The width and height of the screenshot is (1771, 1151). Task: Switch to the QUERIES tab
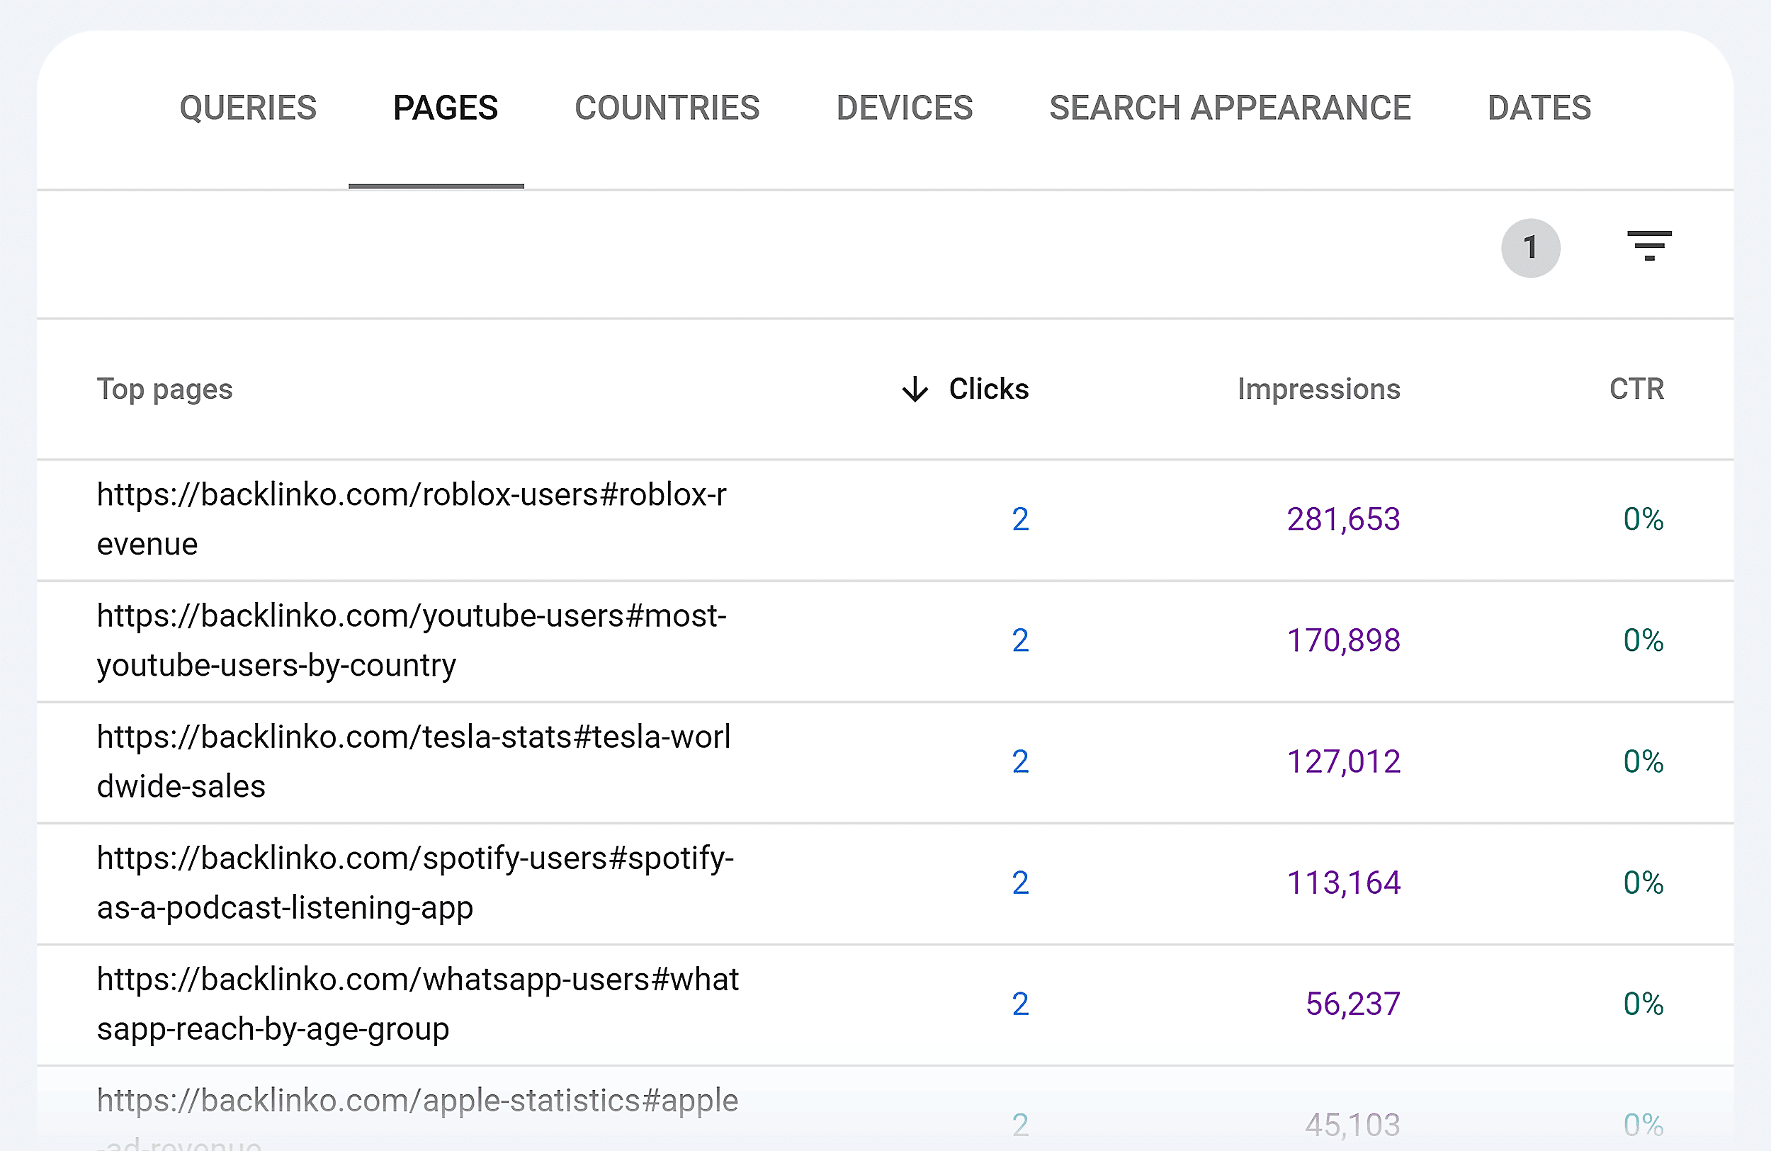click(x=248, y=108)
